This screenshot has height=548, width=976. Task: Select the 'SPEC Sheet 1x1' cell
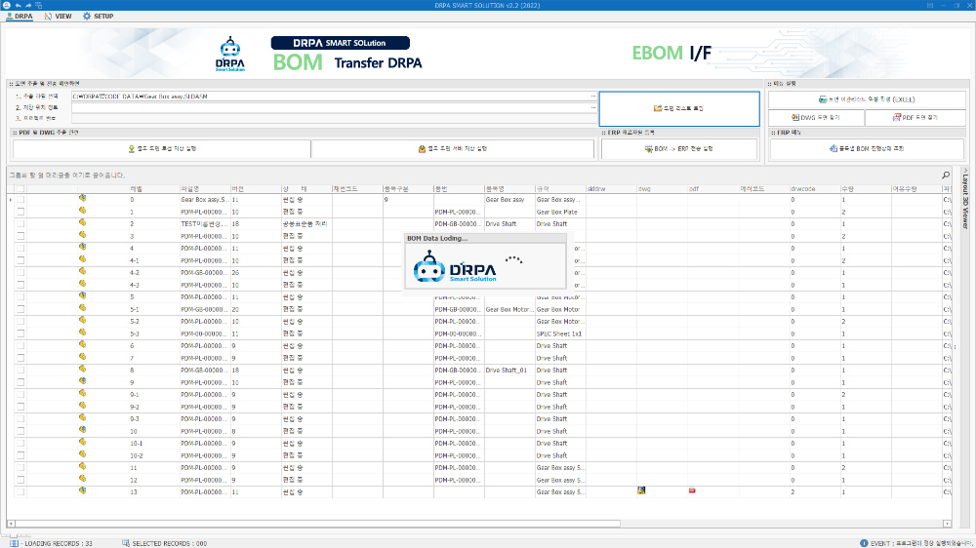pos(560,334)
